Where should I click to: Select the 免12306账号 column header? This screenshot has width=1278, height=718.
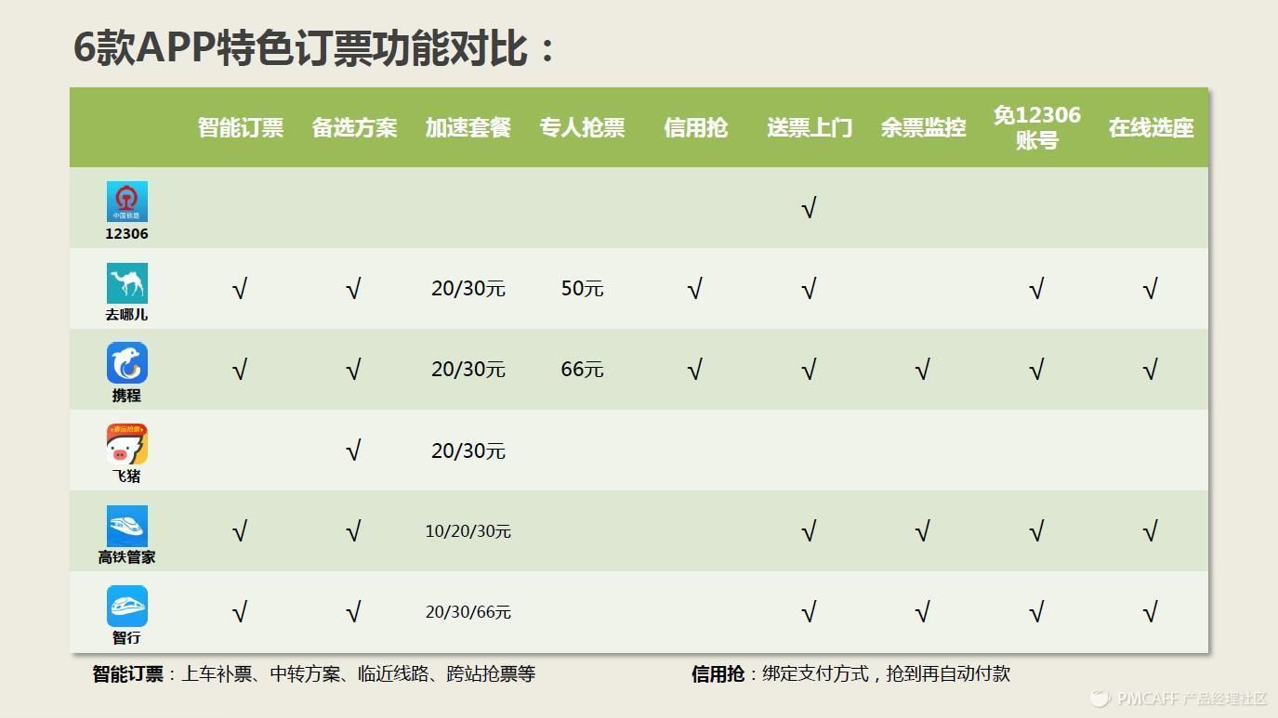[x=1037, y=127]
